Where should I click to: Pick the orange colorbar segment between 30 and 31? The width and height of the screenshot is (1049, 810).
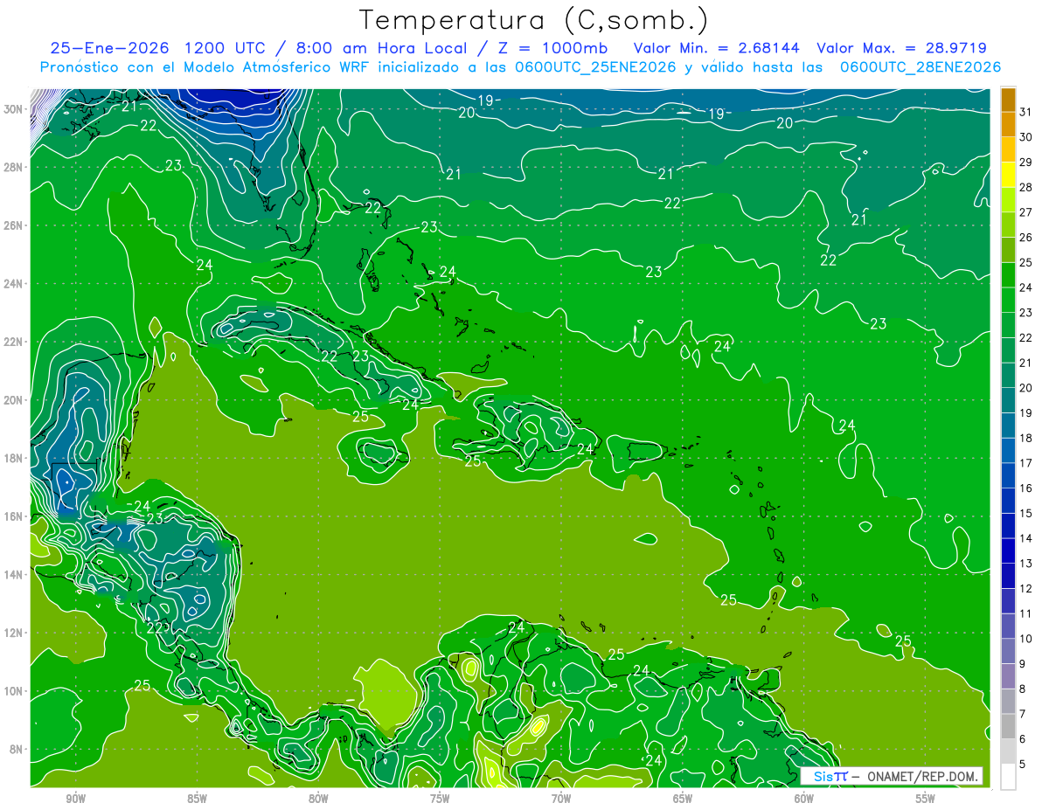(1008, 125)
